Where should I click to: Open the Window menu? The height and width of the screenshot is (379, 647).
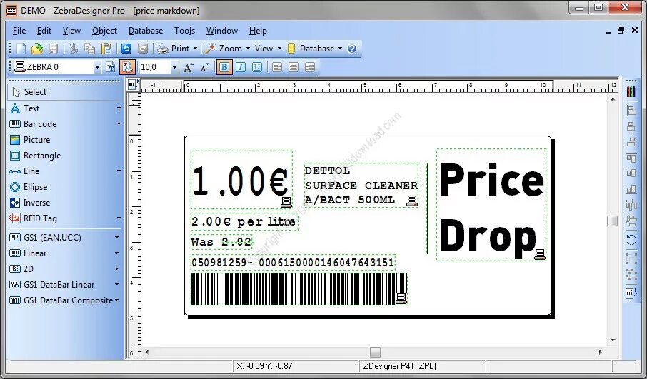[x=222, y=31]
